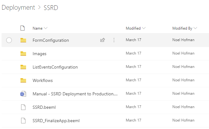This screenshot has height=129, width=209.
Task: Open the Modified column dropdown
Action: pyautogui.click(x=144, y=28)
